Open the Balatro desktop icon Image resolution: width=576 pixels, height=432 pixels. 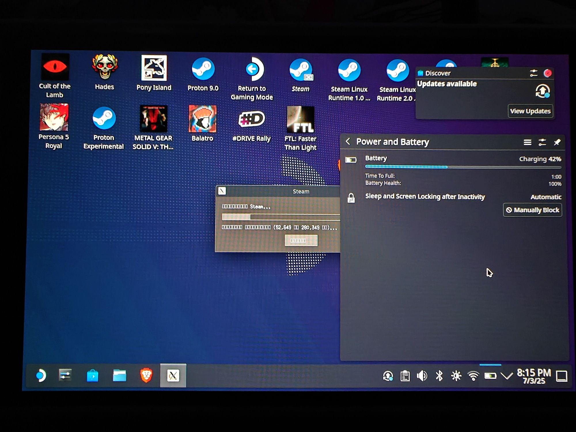tap(202, 123)
